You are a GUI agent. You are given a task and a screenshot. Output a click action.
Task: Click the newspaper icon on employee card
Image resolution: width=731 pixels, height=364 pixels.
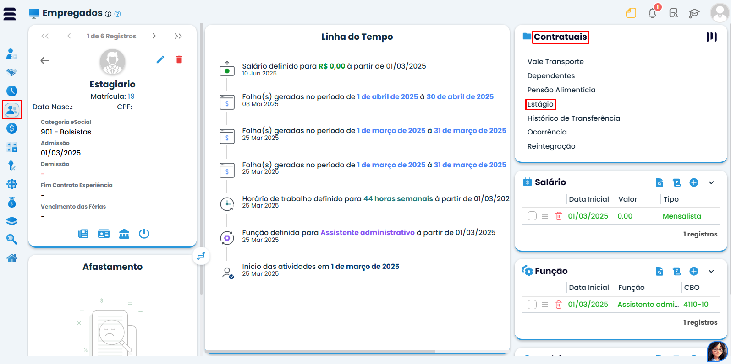pyautogui.click(x=83, y=234)
